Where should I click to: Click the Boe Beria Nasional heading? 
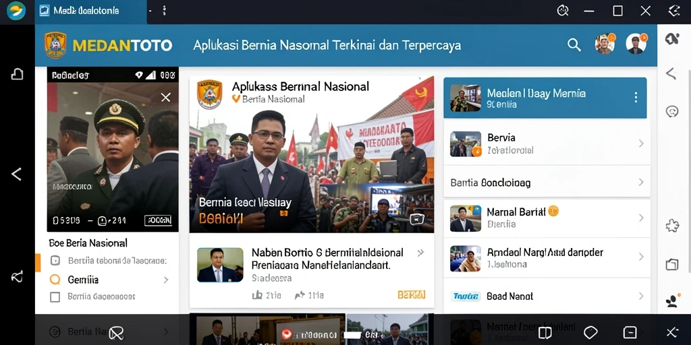click(88, 243)
